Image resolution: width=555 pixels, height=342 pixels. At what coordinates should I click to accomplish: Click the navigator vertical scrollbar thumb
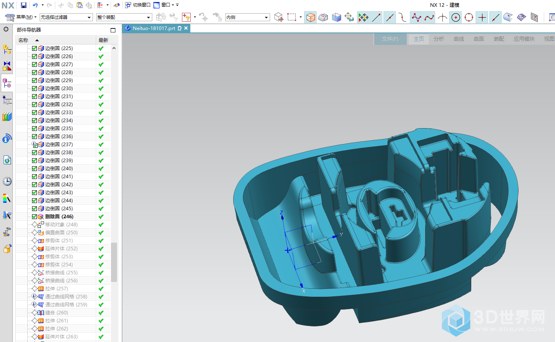[x=114, y=262]
